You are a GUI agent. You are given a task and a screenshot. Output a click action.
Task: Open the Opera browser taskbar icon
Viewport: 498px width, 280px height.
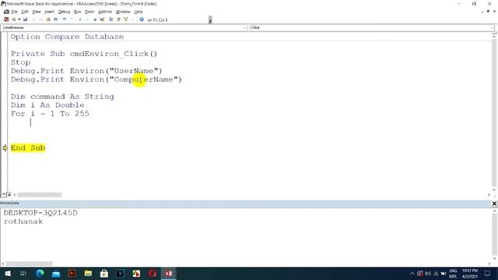coord(153,273)
